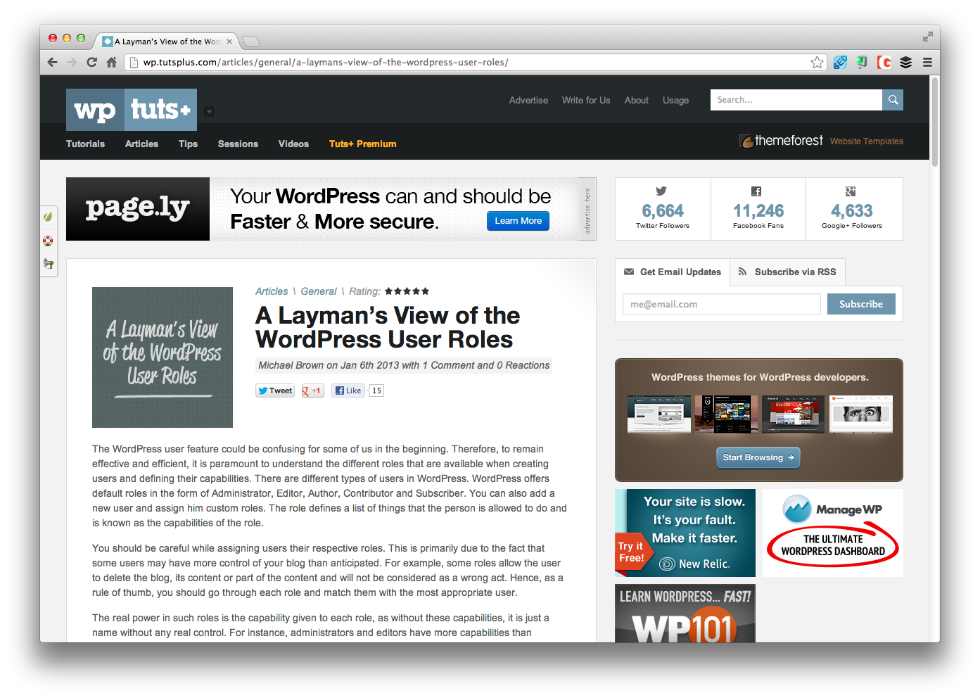
Task: Click the Learn More button
Action: pos(518,221)
